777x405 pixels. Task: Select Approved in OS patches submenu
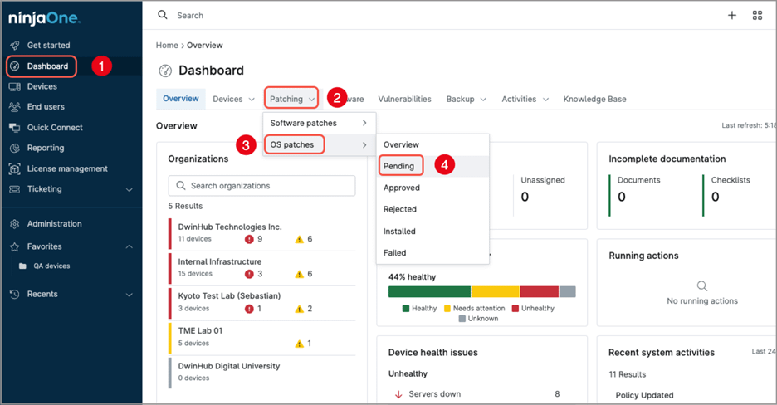tap(432, 188)
